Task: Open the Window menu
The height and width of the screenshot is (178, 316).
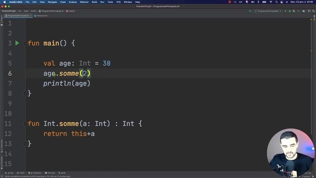Action: point(128,2)
